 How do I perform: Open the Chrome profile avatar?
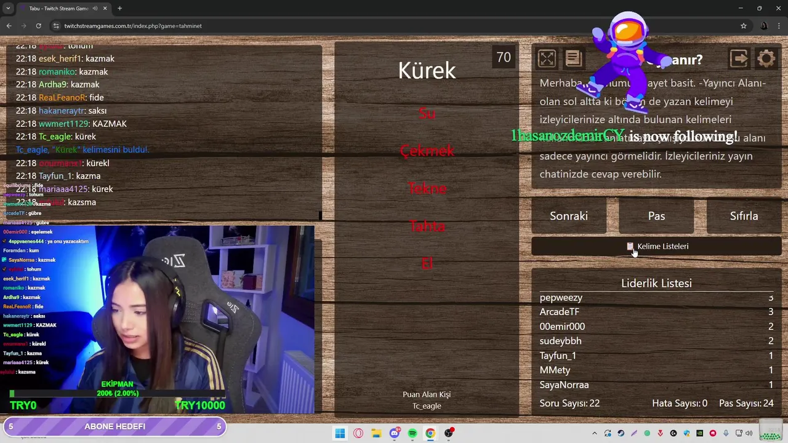pos(764,26)
